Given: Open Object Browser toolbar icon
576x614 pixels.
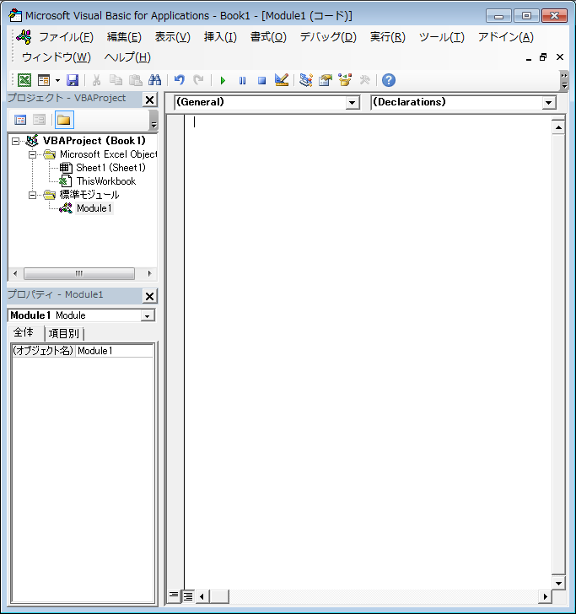Looking at the screenshot, I should (345, 80).
